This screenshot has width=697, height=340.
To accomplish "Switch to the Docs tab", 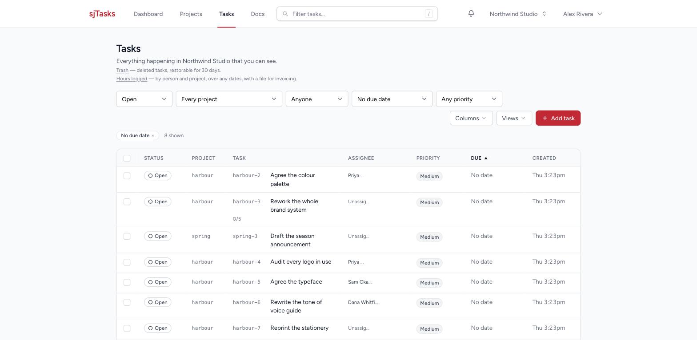I will 258,14.
